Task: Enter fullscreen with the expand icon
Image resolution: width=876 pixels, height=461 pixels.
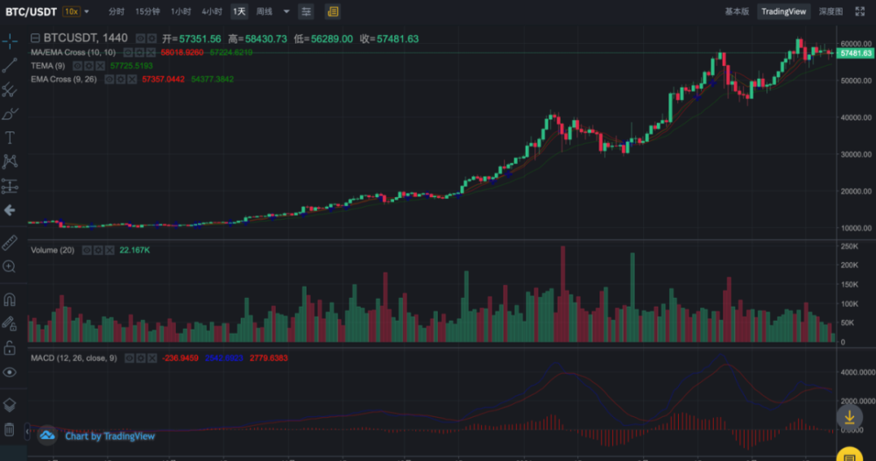Action: (x=860, y=11)
